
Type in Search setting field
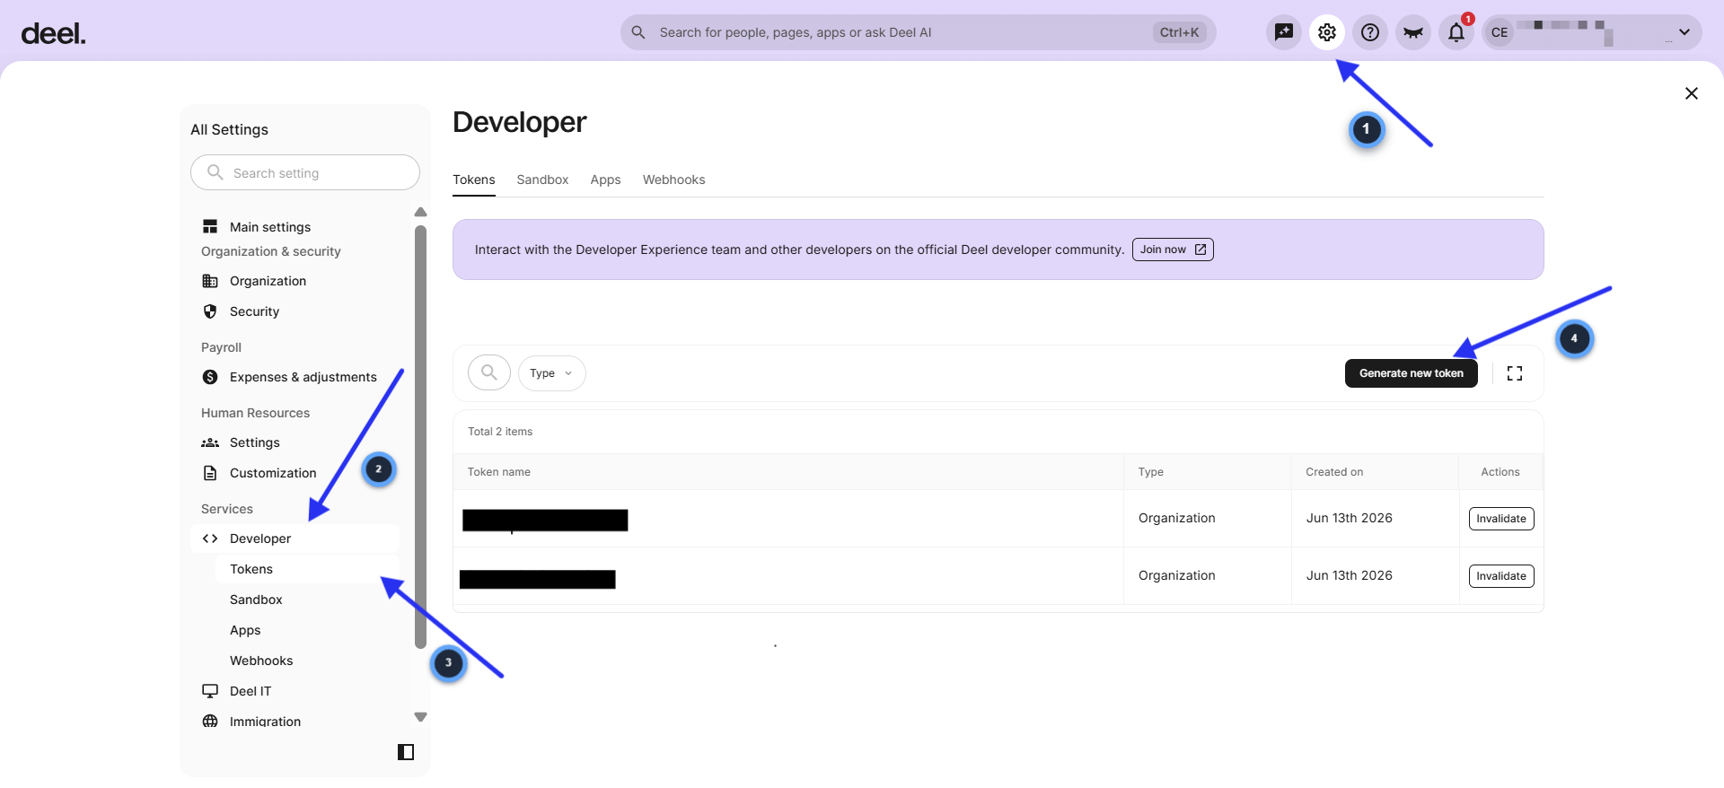[x=305, y=172]
